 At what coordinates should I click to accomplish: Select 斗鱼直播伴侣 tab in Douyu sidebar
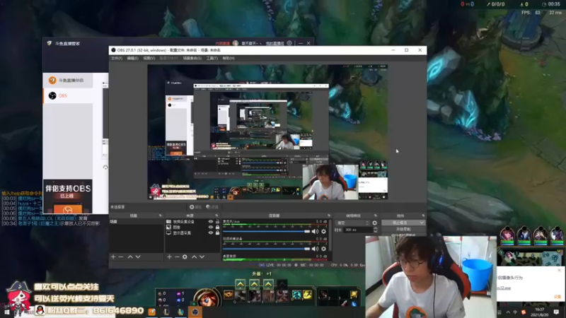(x=68, y=81)
